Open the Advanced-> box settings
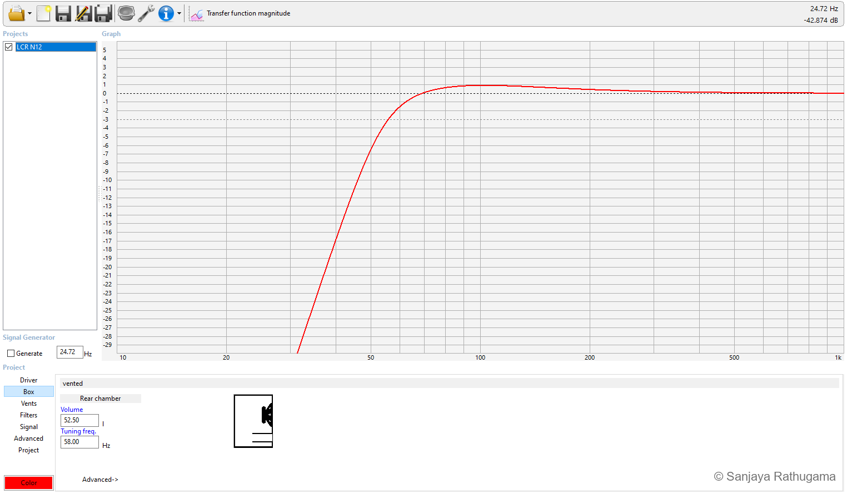The height and width of the screenshot is (494, 847). click(100, 480)
